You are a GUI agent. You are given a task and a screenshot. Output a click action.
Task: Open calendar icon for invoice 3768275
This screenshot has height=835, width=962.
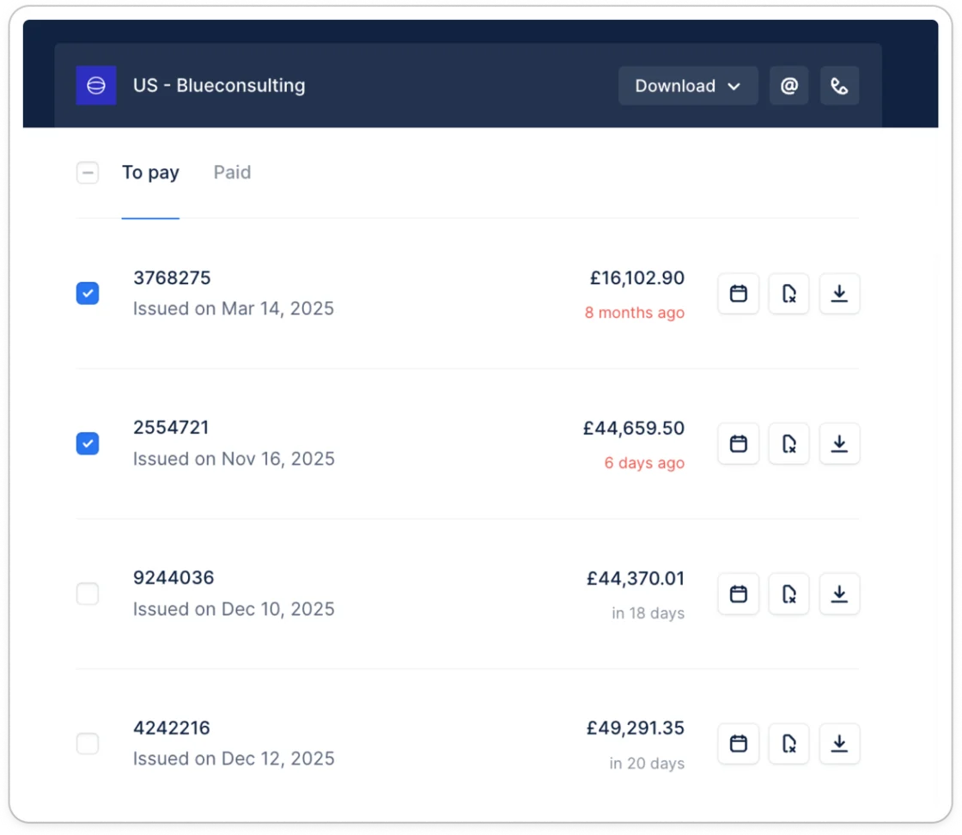click(739, 293)
